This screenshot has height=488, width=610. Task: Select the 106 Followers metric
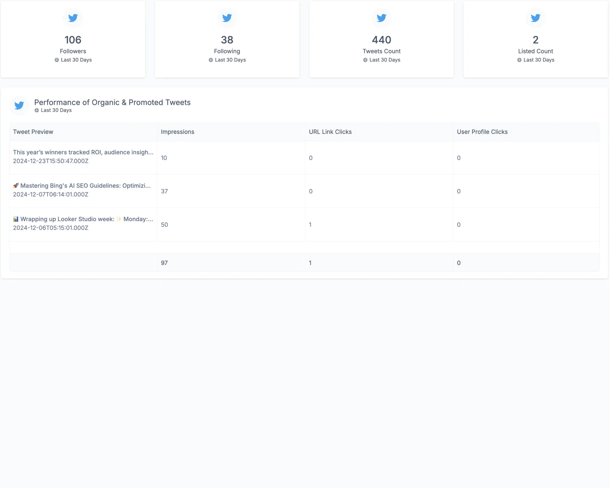pyautogui.click(x=73, y=40)
